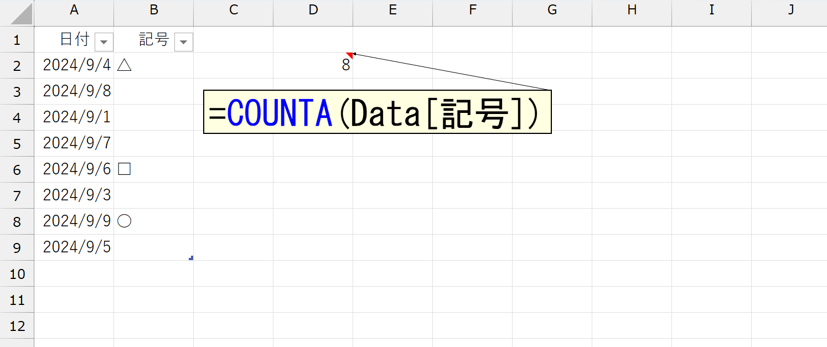The width and height of the screenshot is (827, 347).
Task: Select row 3 header
Action: click(17, 91)
